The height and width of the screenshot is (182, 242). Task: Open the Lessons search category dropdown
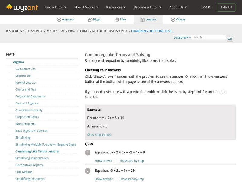[x=181, y=37]
